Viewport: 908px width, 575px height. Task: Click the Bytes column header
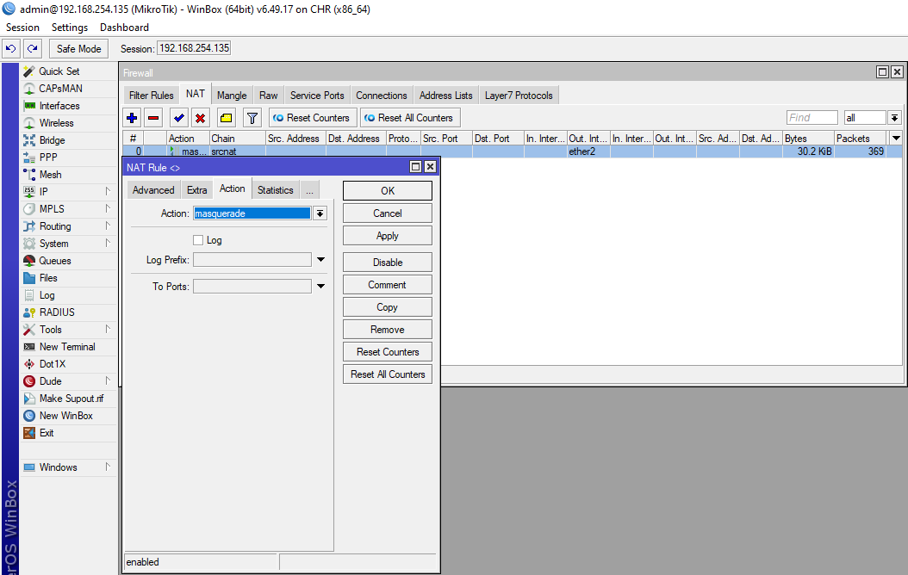pos(808,139)
